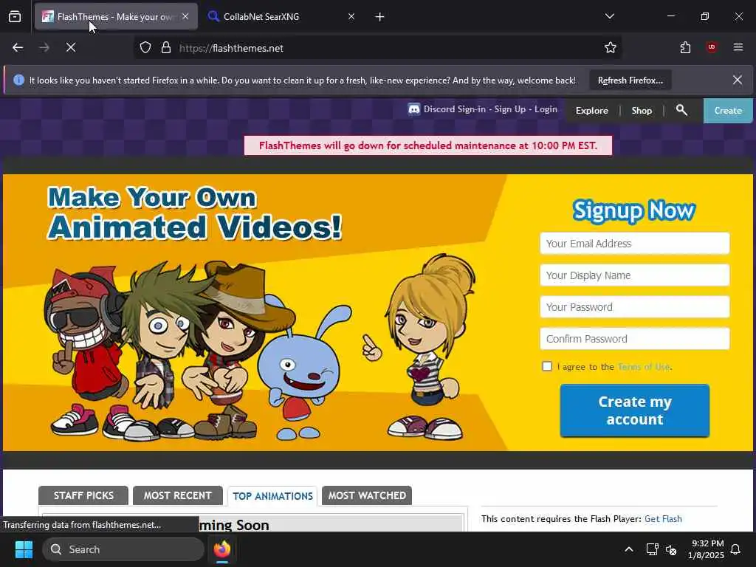Click the Refresh Firefox button

(630, 80)
